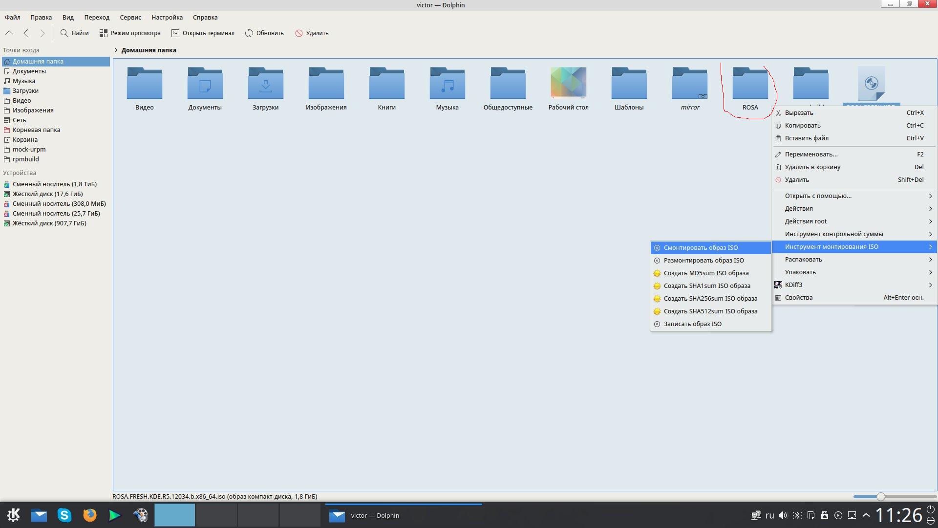Go up one folder level arrow
The height and width of the screenshot is (528, 938).
9,33
